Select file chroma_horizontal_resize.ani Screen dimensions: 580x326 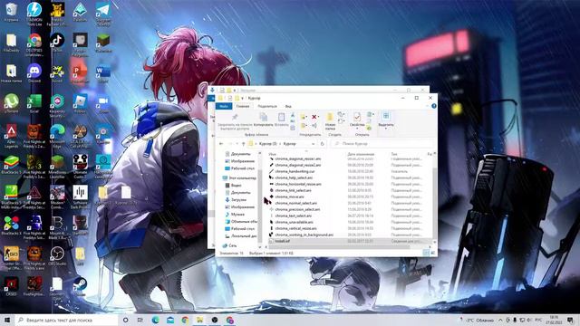[x=298, y=184]
